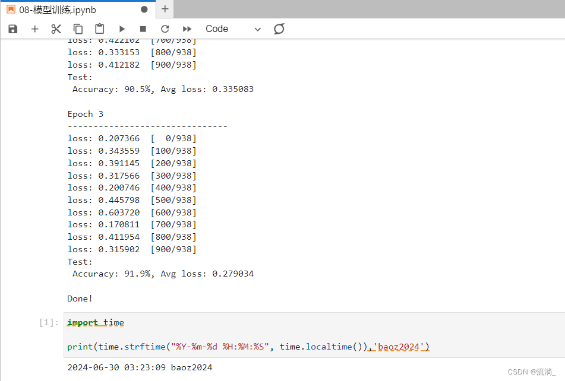The width and height of the screenshot is (565, 381).
Task: Click 'loss: 0.445798 [500/938]' line
Action: 132,200
